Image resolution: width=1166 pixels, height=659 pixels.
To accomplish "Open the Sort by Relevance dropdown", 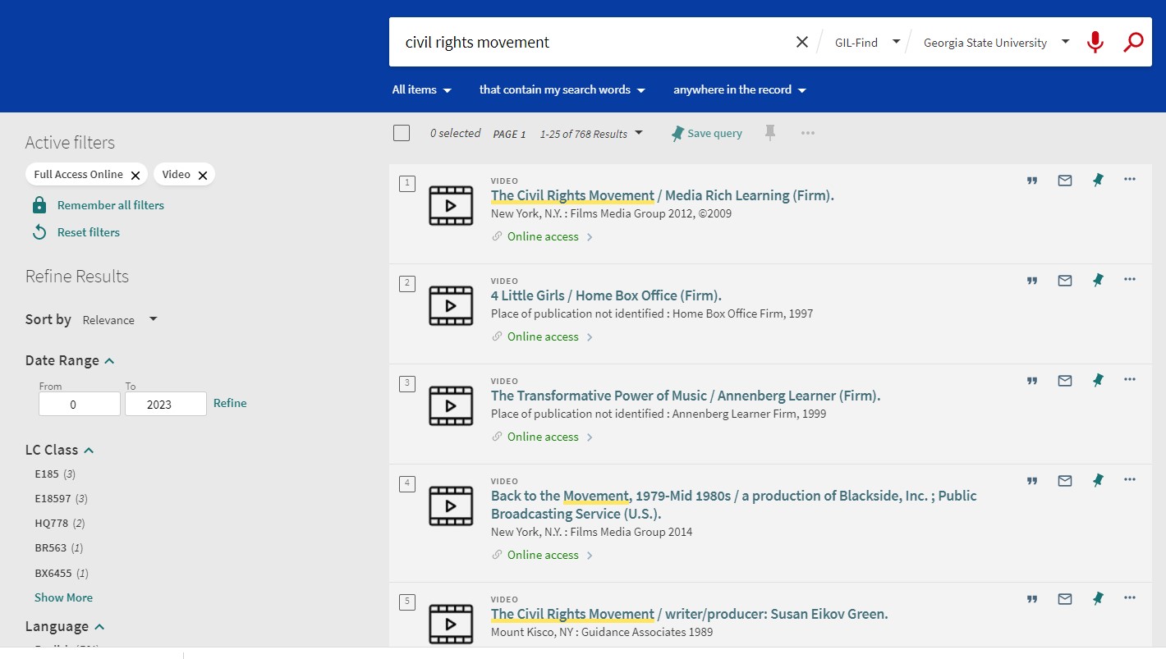I will (120, 319).
